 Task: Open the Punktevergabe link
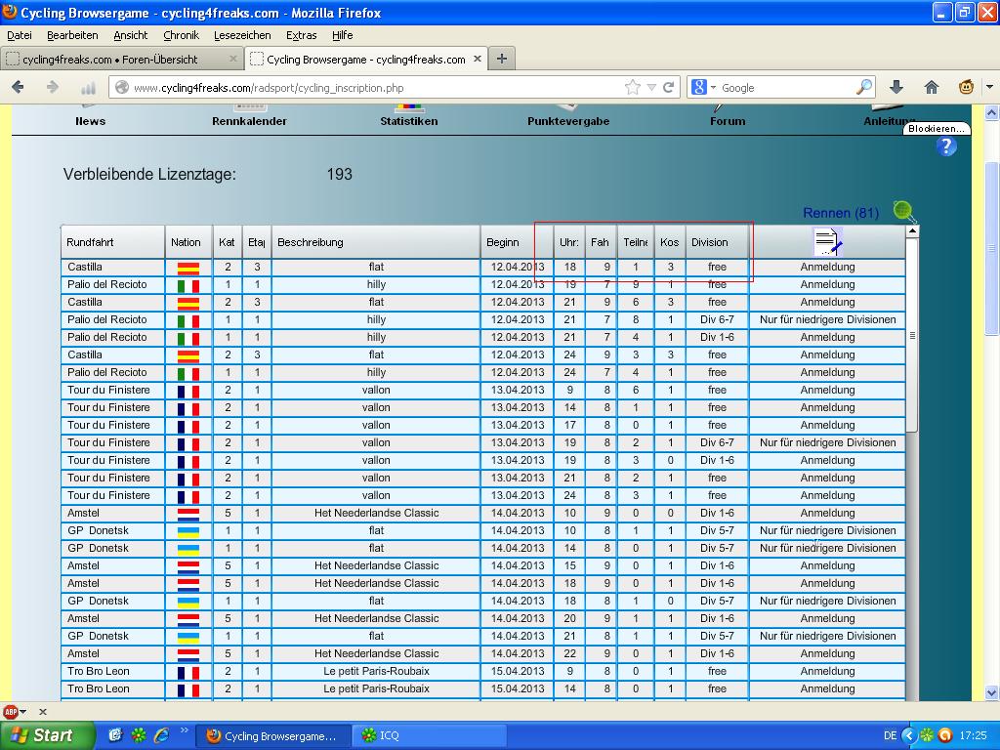(x=568, y=120)
